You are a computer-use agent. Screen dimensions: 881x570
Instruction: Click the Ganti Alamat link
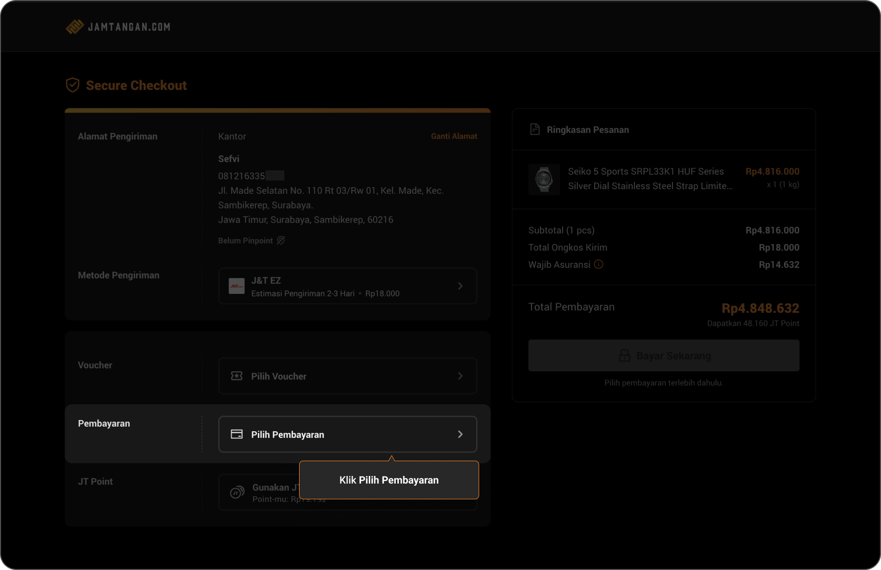[454, 136]
